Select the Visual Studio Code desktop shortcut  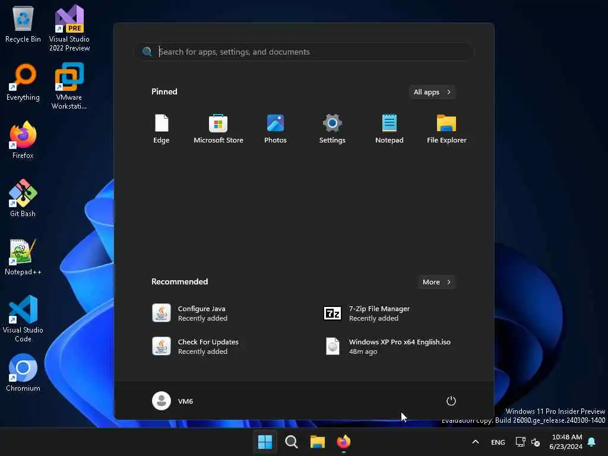(x=23, y=319)
